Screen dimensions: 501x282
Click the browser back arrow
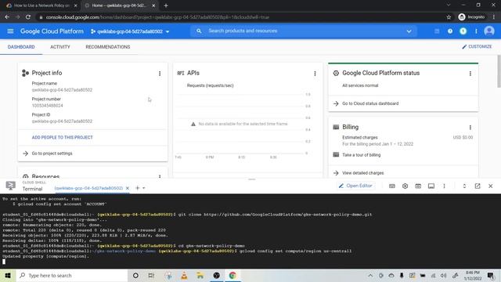7,17
